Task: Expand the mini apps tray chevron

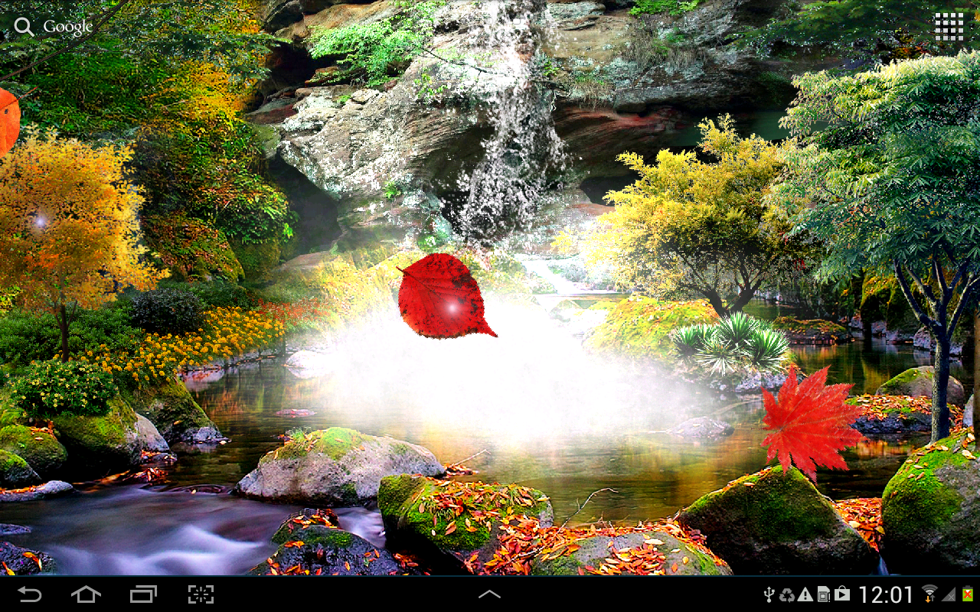Action: [489, 594]
